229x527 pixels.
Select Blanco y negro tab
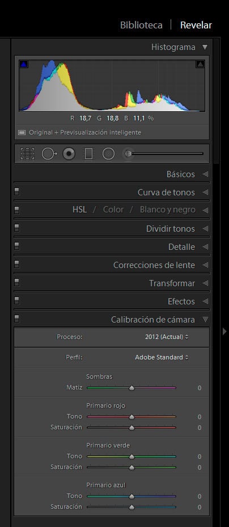[168, 210]
